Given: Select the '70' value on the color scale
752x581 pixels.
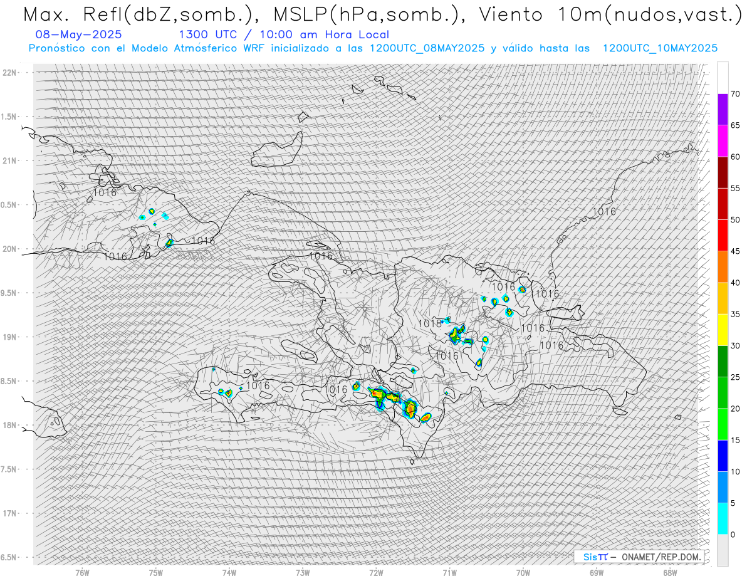Looking at the screenshot, I should pos(735,94).
